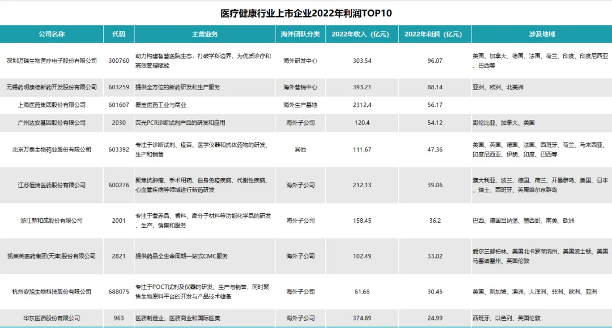
Task: Click 其他 in the 万泰生物 row
Action: click(x=300, y=150)
